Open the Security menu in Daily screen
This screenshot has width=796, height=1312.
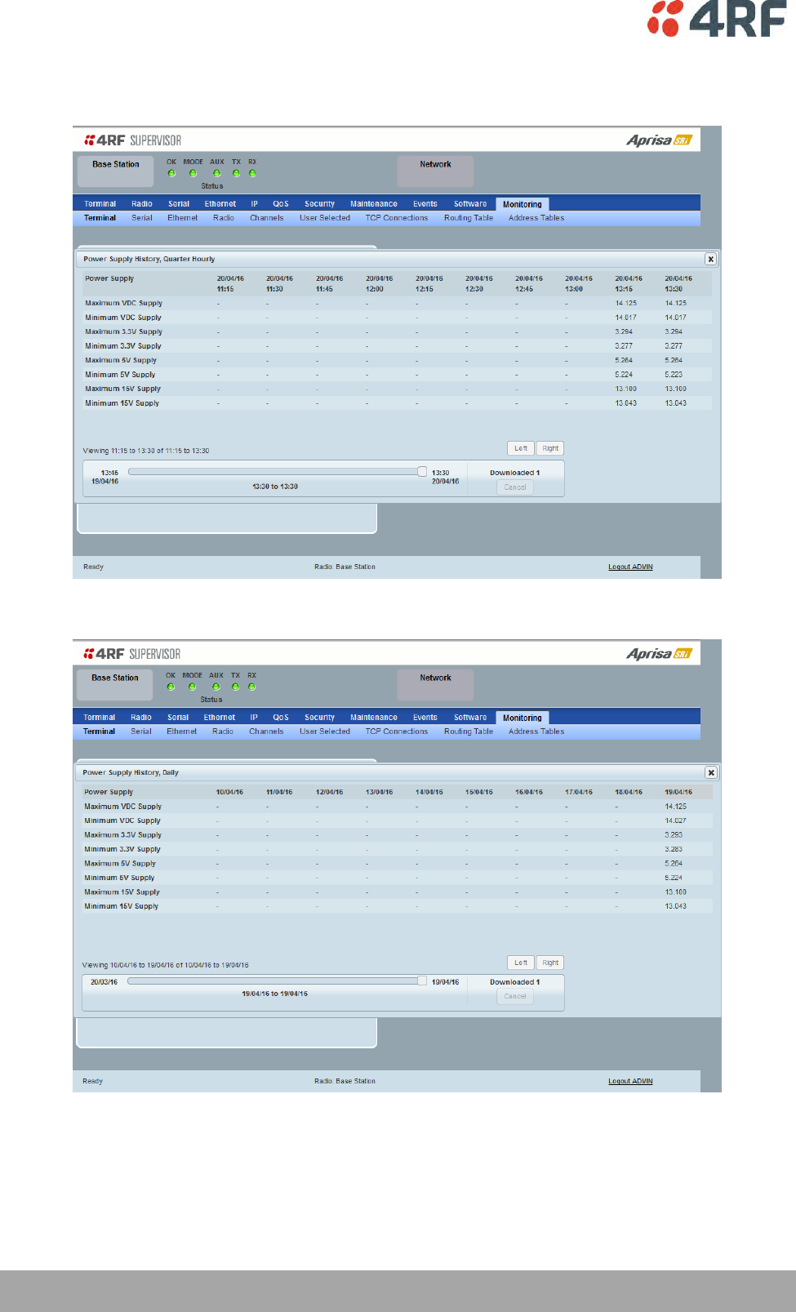(320, 718)
